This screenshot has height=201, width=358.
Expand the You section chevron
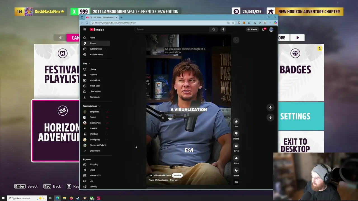(x=89, y=64)
